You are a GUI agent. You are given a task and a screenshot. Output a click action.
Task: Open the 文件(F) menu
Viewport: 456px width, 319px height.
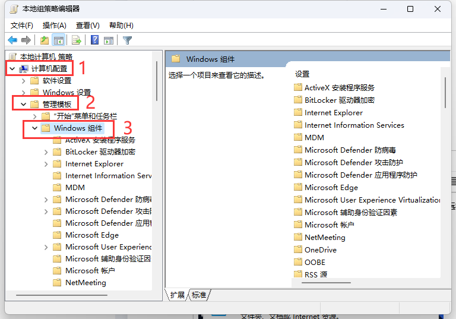(22, 26)
